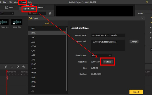152x95 pixels.
Task: Select AU format
Action: (x=47, y=91)
